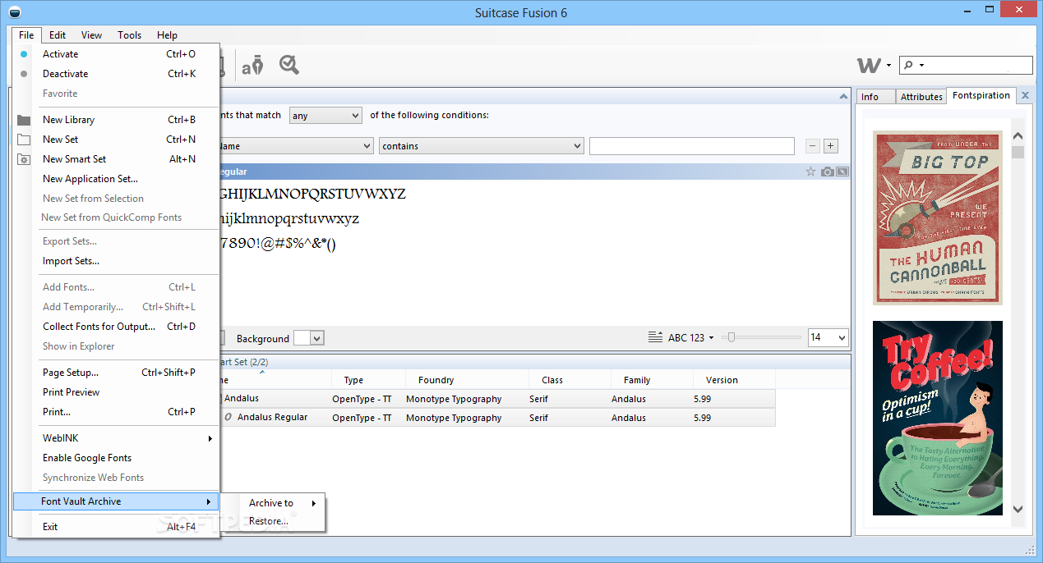Switch to the Fontspiration tab
Screen dimensions: 1043x563
click(981, 95)
